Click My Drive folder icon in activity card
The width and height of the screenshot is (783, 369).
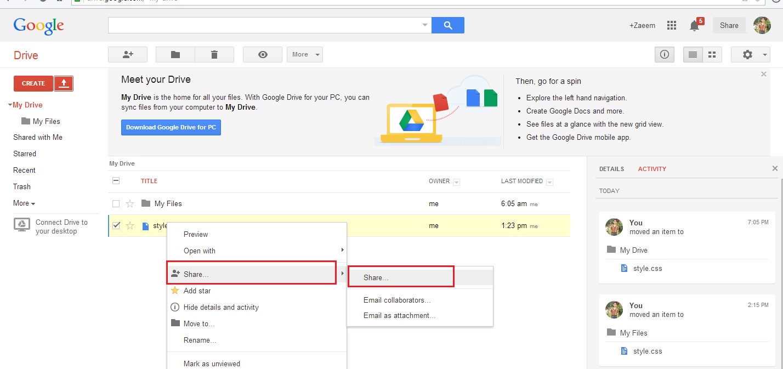pyautogui.click(x=611, y=249)
